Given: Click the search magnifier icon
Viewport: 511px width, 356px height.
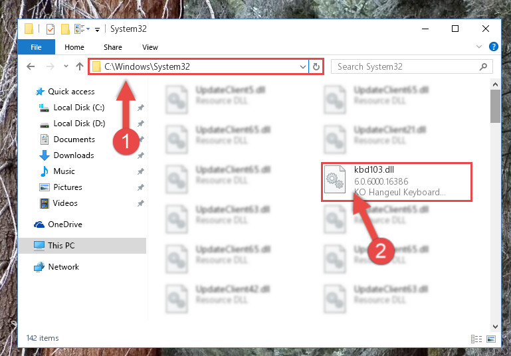Looking at the screenshot, I should 483,67.
